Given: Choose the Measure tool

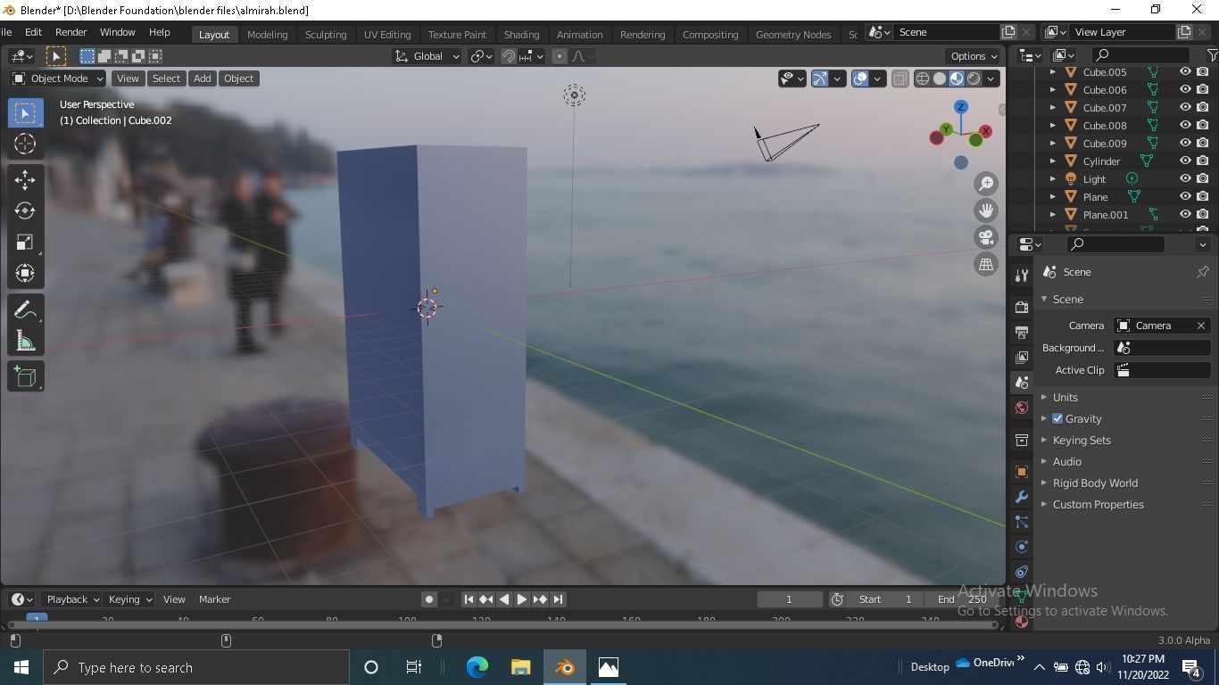Looking at the screenshot, I should (x=25, y=341).
